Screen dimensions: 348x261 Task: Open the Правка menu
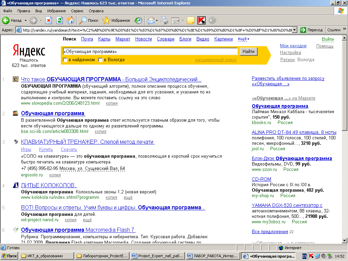coord(23,11)
